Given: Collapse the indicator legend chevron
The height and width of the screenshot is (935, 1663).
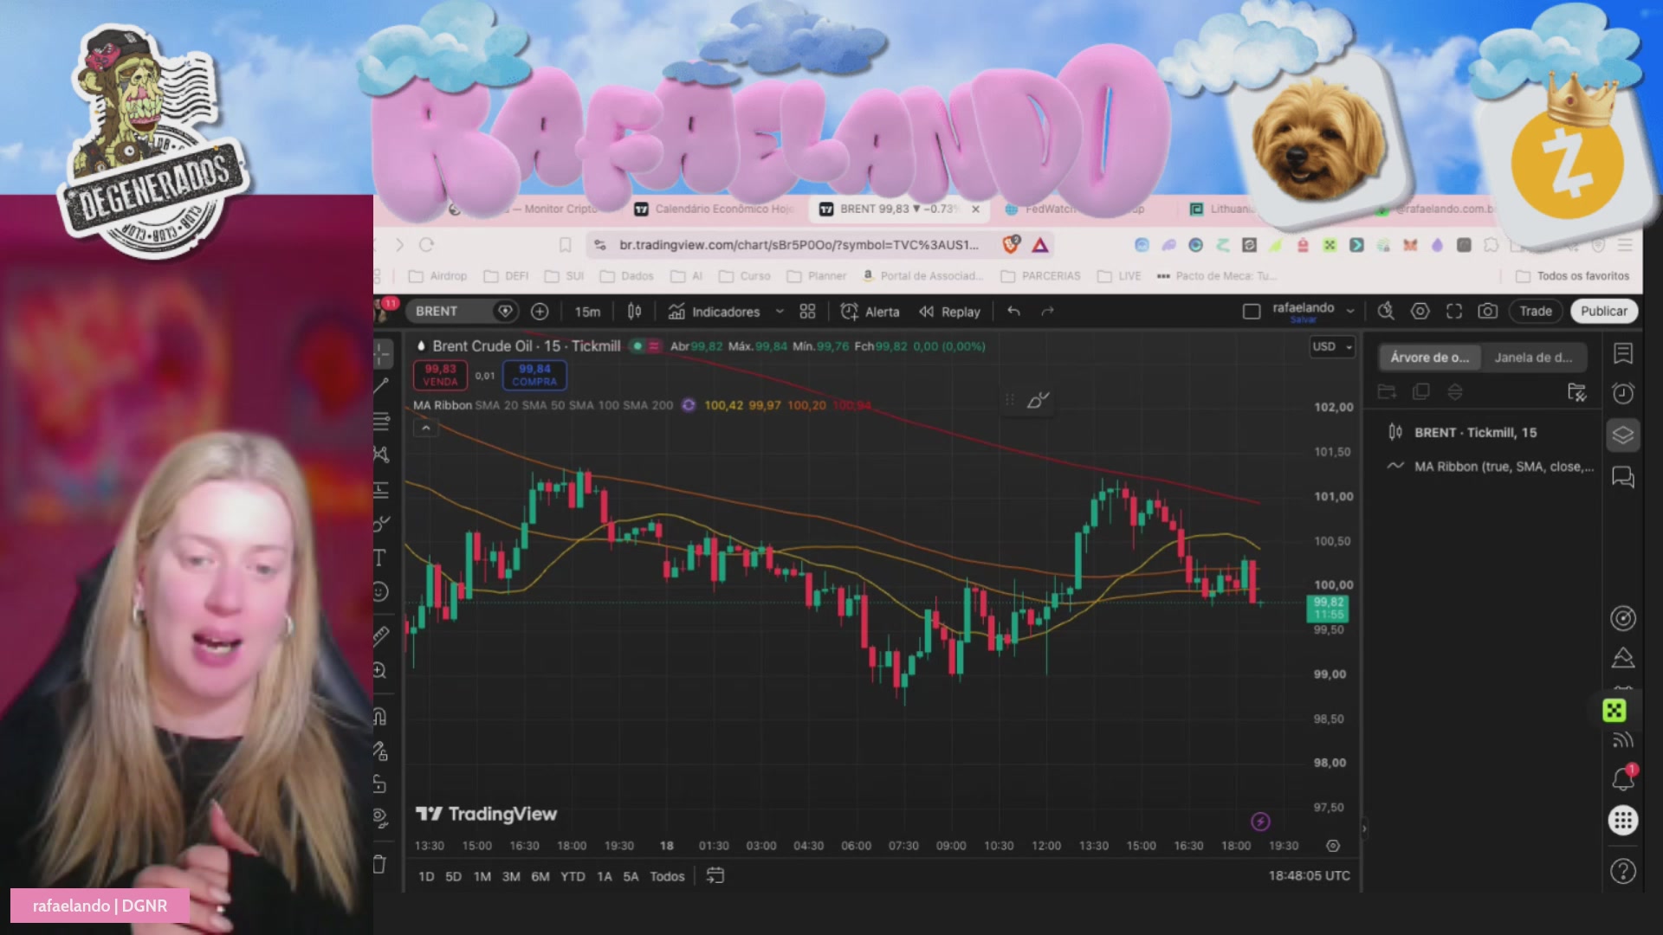Looking at the screenshot, I should 425,429.
